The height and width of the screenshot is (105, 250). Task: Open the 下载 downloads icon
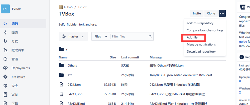pyautogui.click(x=5, y=103)
